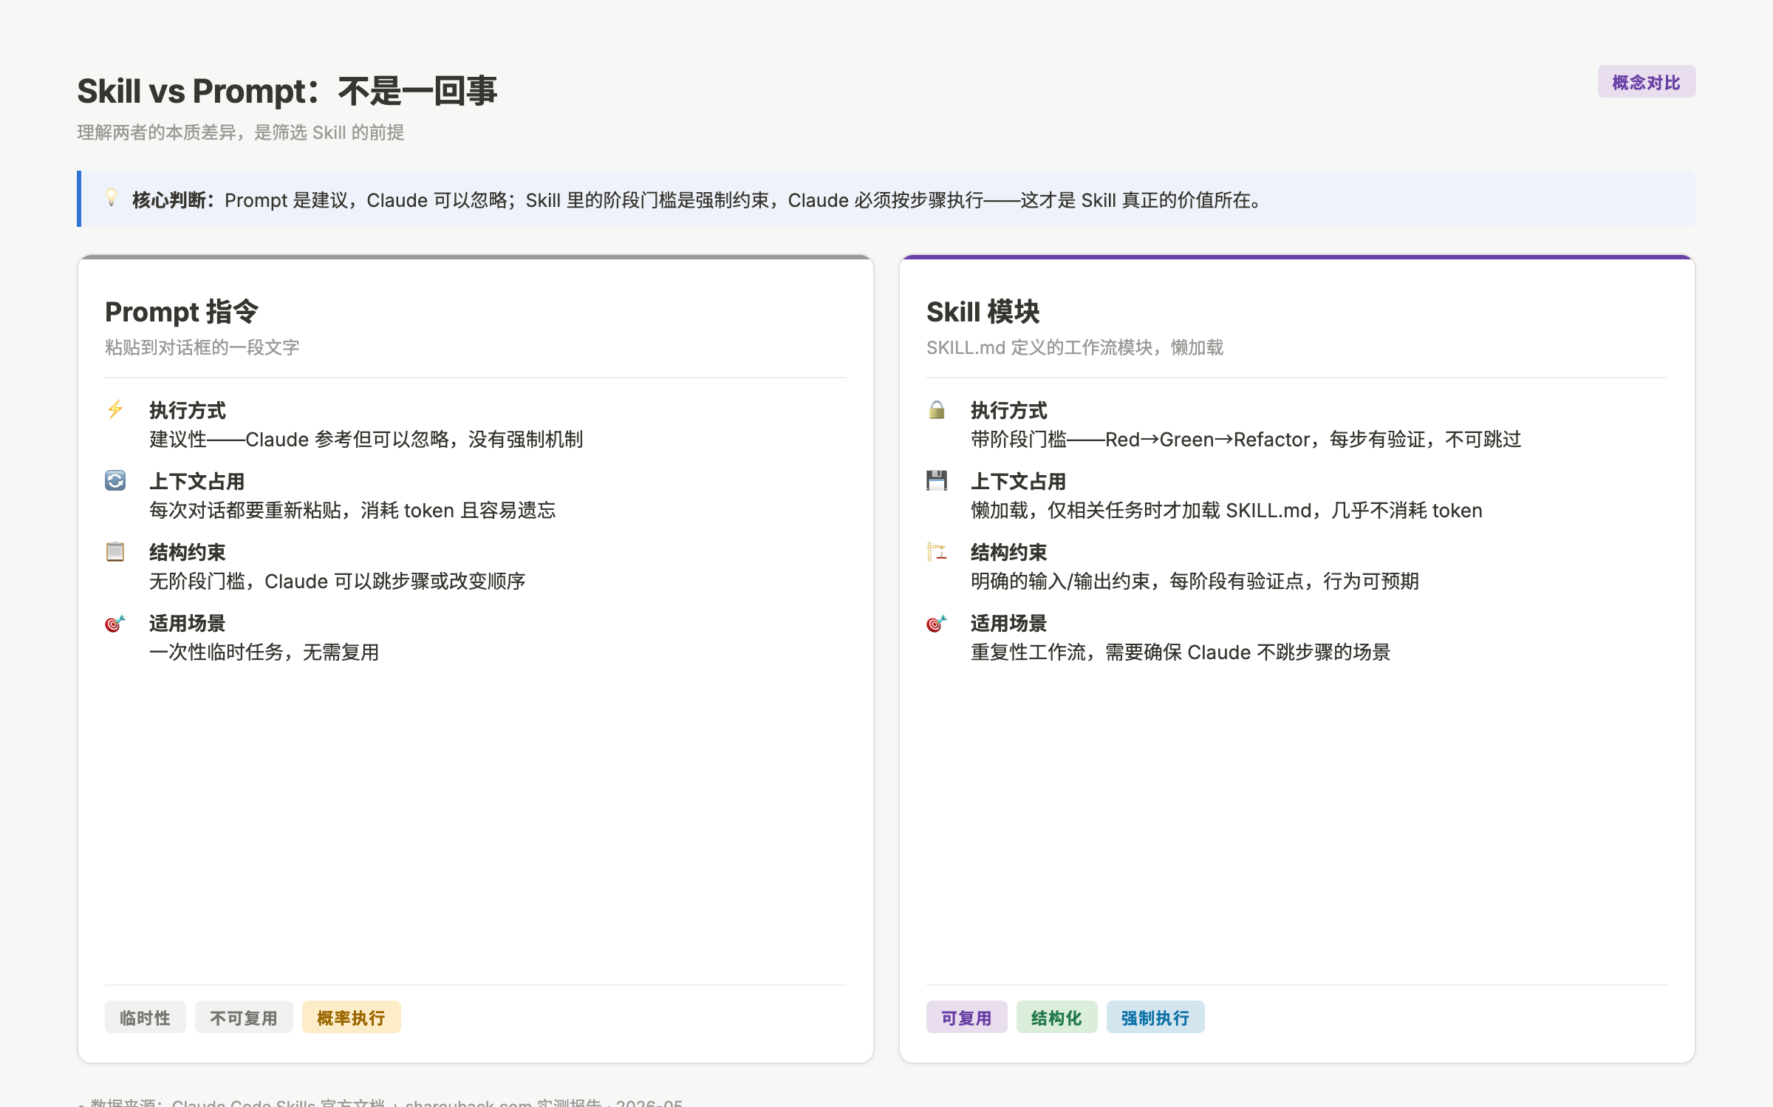Click 适用场景 heading in the Prompt card
This screenshot has width=1773, height=1107.
click(188, 623)
